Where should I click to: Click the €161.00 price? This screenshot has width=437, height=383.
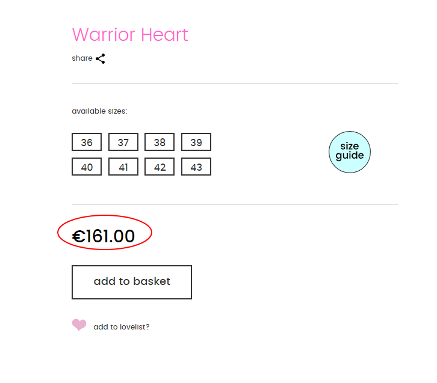[x=104, y=236]
